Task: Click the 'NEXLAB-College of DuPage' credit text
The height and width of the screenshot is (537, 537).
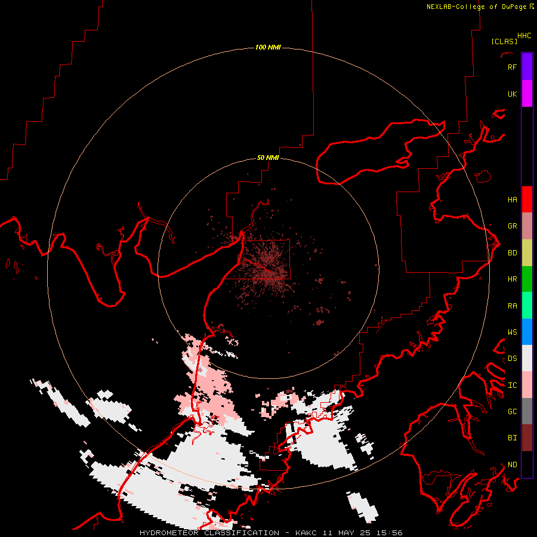Action: tap(476, 7)
